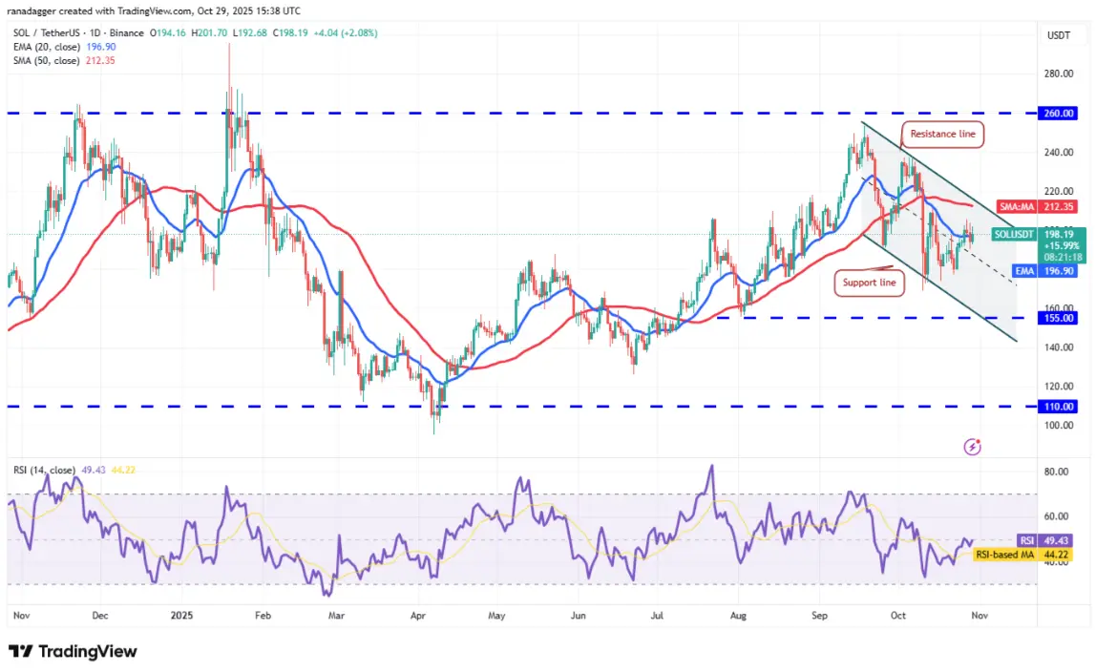Viewport: 1095px width, 672px height.
Task: Select the Resistance line callout label
Action: pyautogui.click(x=942, y=135)
